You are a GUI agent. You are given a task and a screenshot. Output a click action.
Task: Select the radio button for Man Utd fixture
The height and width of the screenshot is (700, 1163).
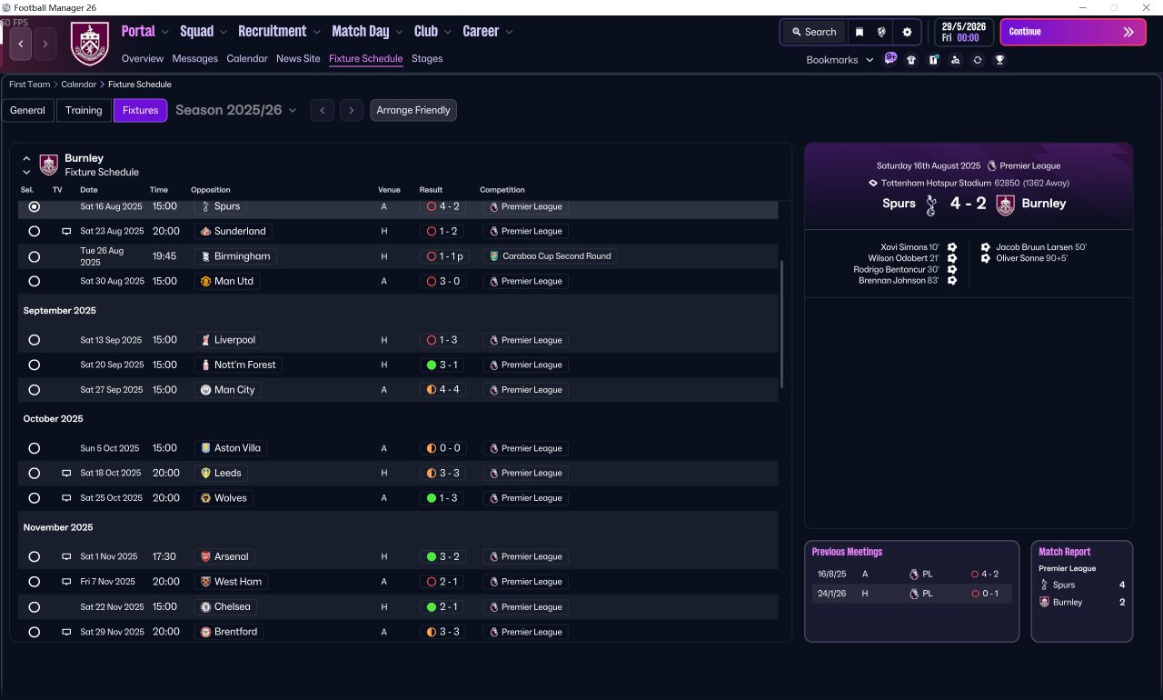click(x=35, y=282)
